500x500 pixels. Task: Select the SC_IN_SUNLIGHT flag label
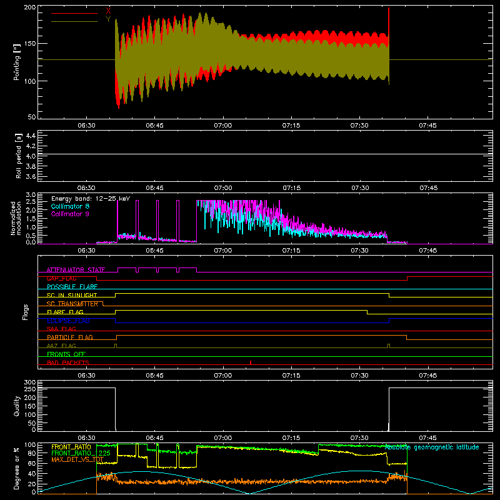point(72,295)
